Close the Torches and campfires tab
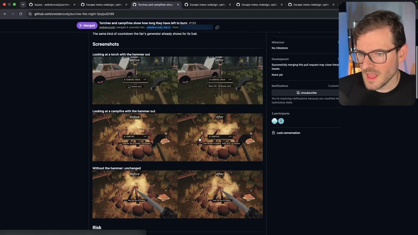The image size is (418, 235). tap(178, 5)
